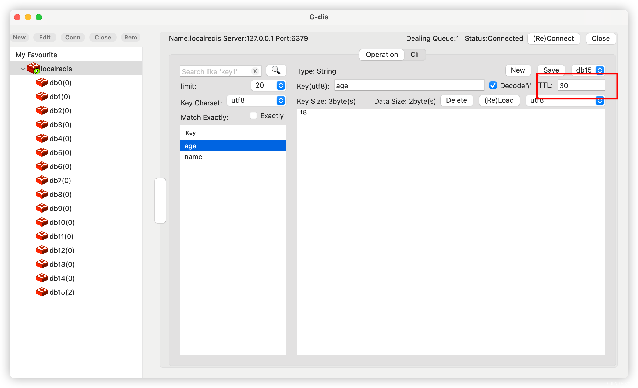This screenshot has width=638, height=388.
Task: Select the db7(0) tree item label
Action: (x=60, y=181)
